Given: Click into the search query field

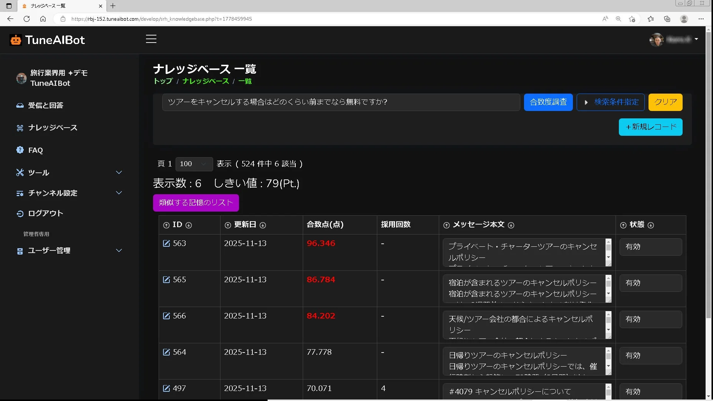Looking at the screenshot, I should click(x=341, y=102).
